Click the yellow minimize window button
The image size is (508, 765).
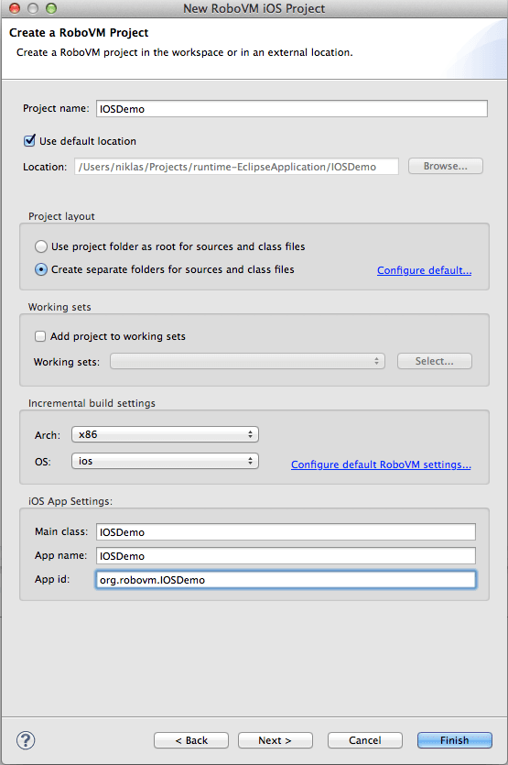(x=33, y=8)
